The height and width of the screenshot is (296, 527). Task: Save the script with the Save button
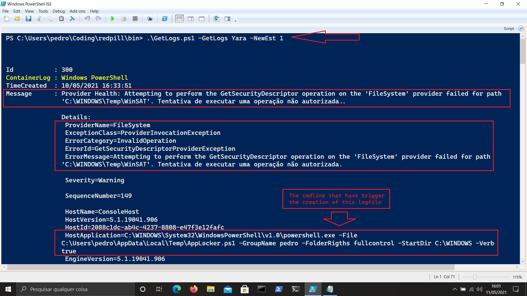(28, 19)
